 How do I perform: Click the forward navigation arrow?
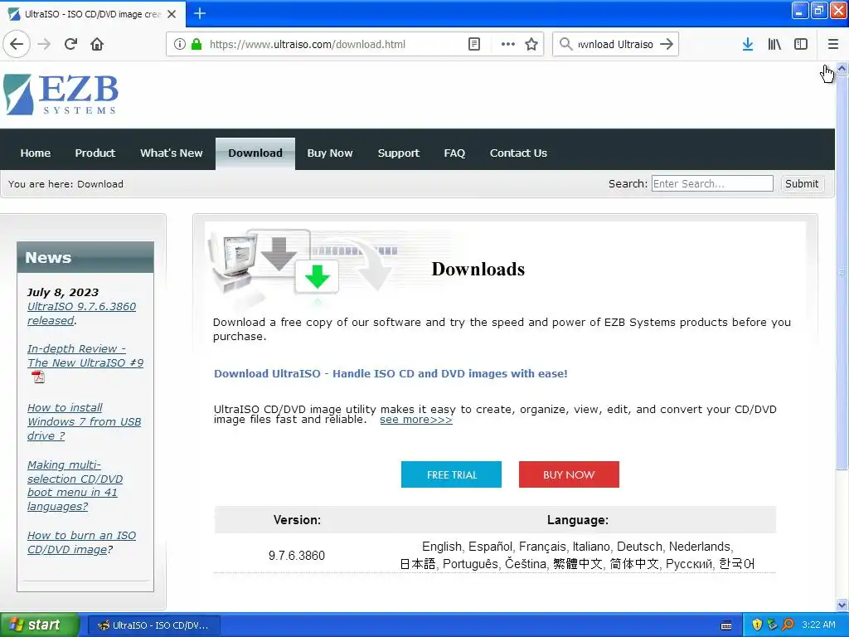[44, 44]
